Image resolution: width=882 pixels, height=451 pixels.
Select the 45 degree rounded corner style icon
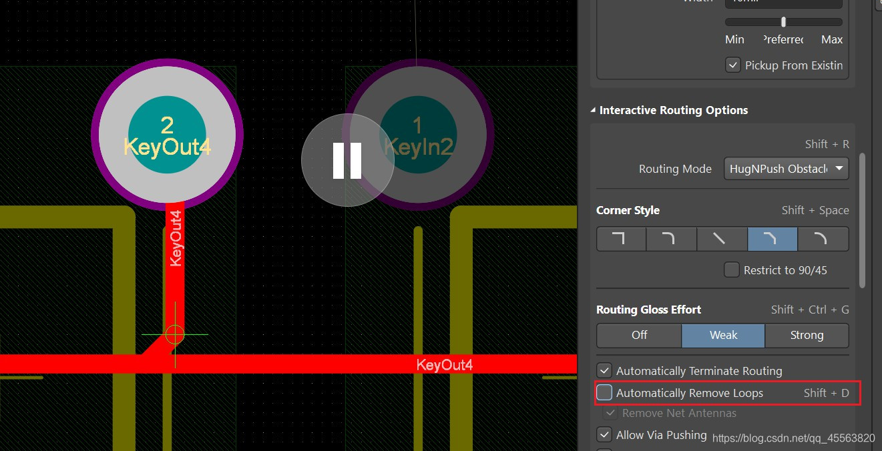tap(823, 239)
